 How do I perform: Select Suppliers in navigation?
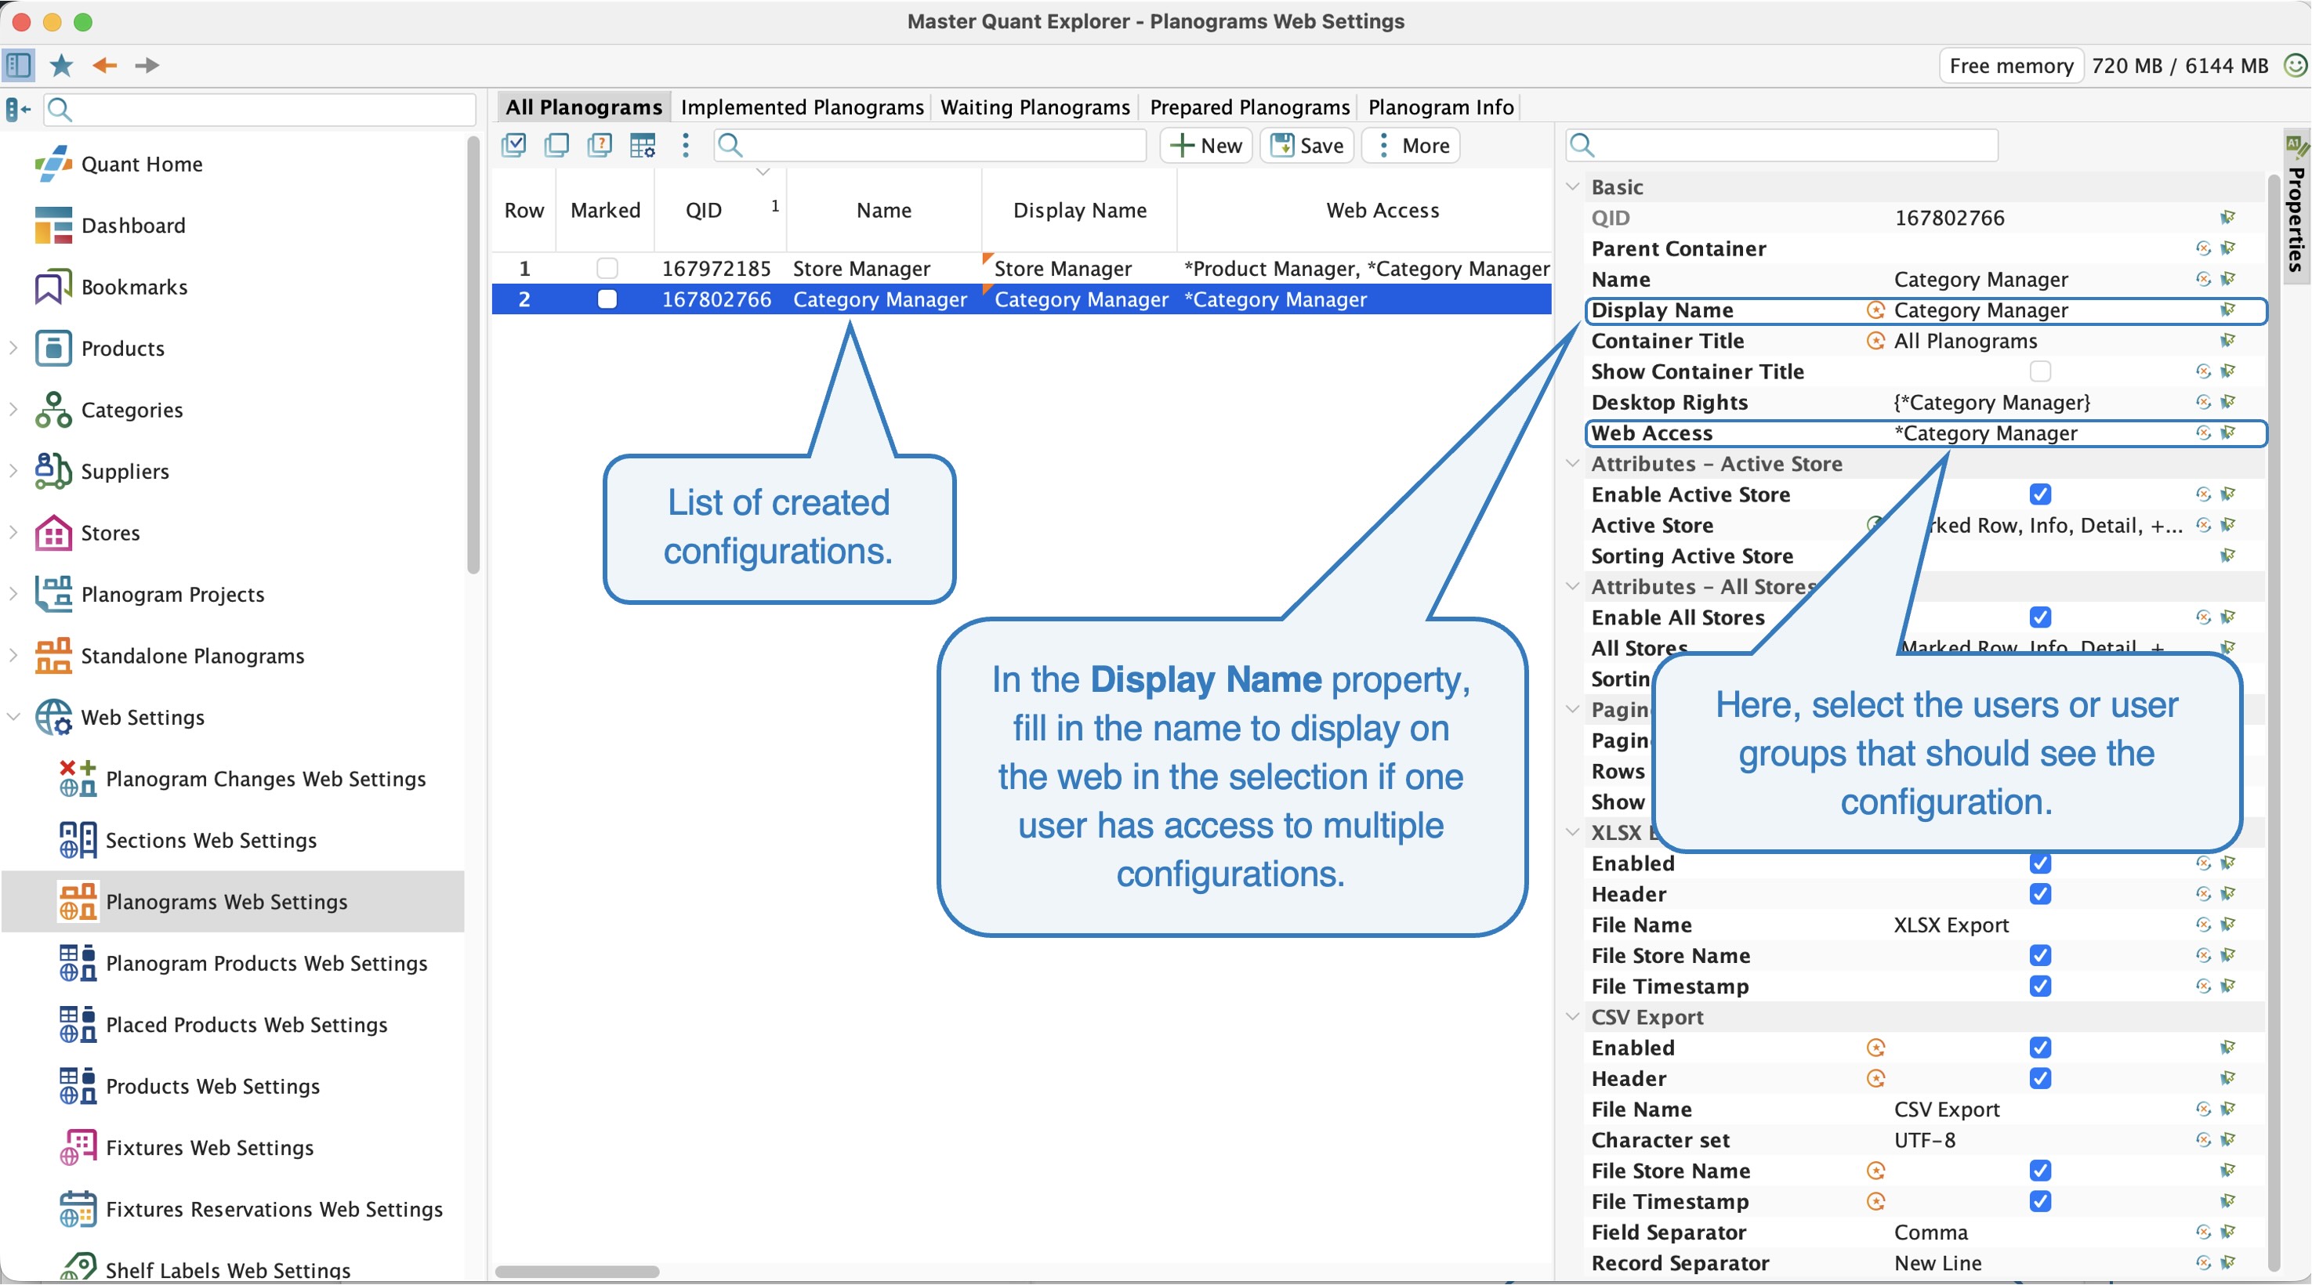click(125, 471)
